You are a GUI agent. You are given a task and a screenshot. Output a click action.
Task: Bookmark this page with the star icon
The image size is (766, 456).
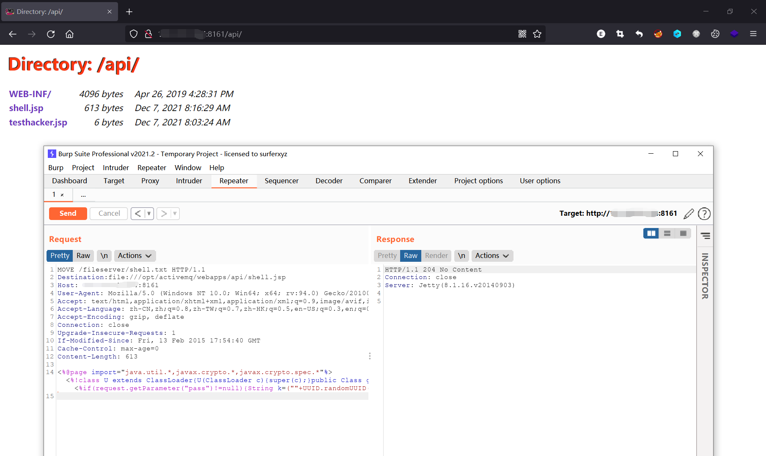[x=537, y=34]
